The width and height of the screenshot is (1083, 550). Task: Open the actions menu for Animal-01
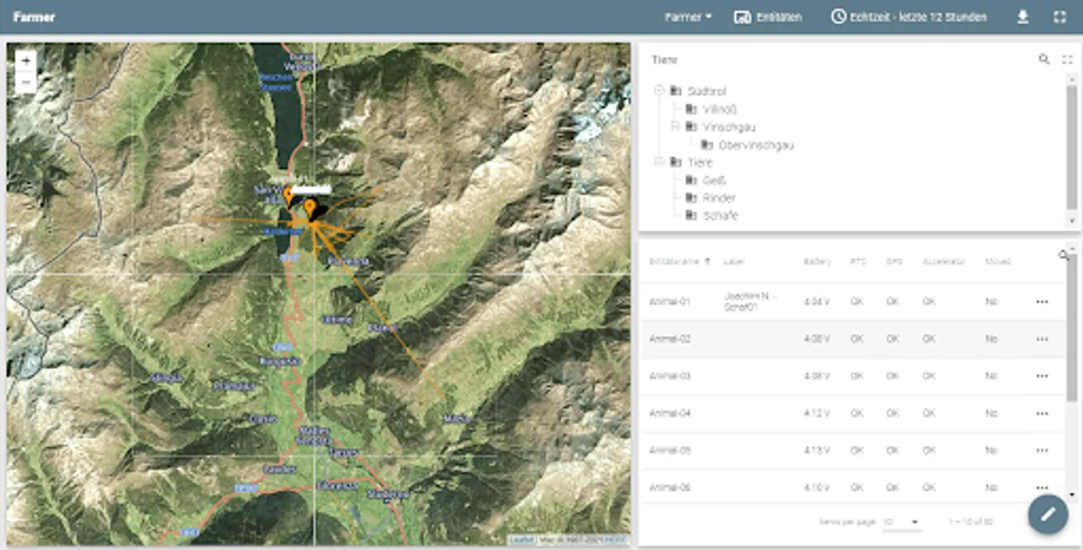[1042, 302]
